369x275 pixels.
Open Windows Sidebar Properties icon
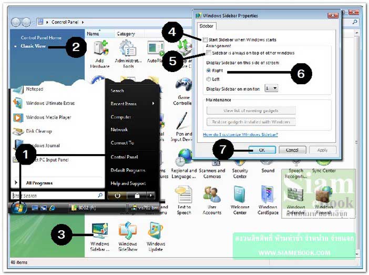[100, 237]
